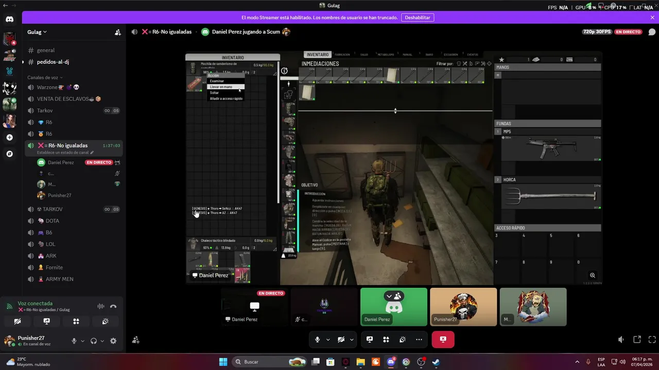Select Punisher27 participant tile
This screenshot has height=370, width=659.
pos(463,307)
